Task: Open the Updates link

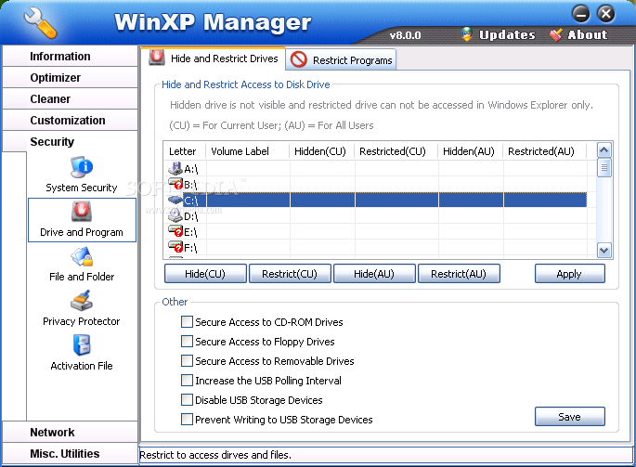Action: 507,35
